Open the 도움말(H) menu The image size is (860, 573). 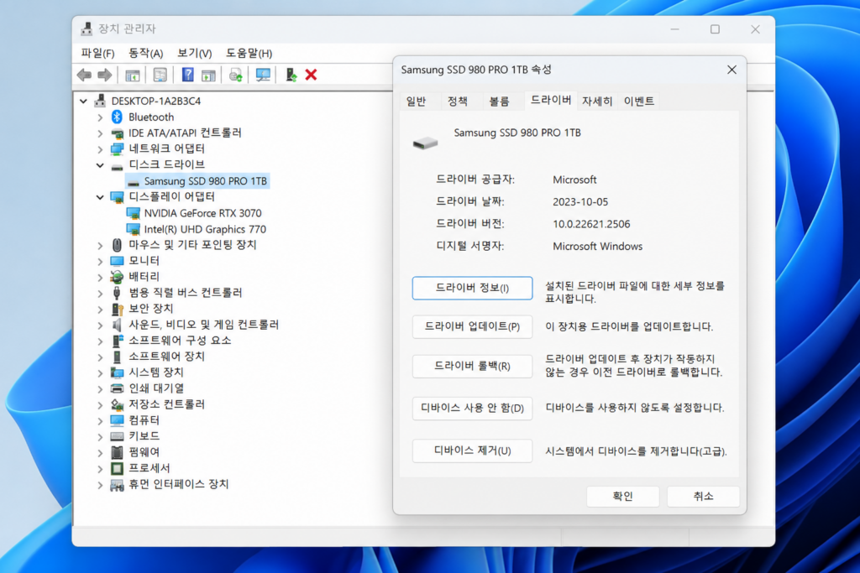(x=249, y=53)
